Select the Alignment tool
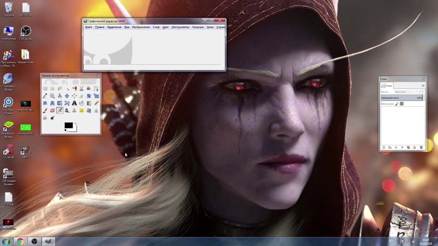Image resolution: width=438 pixels, height=246 pixels. point(74,96)
